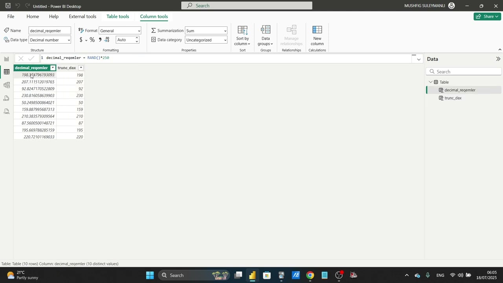503x283 pixels.
Task: Show hidden tray icons chevron
Action: tap(407, 275)
